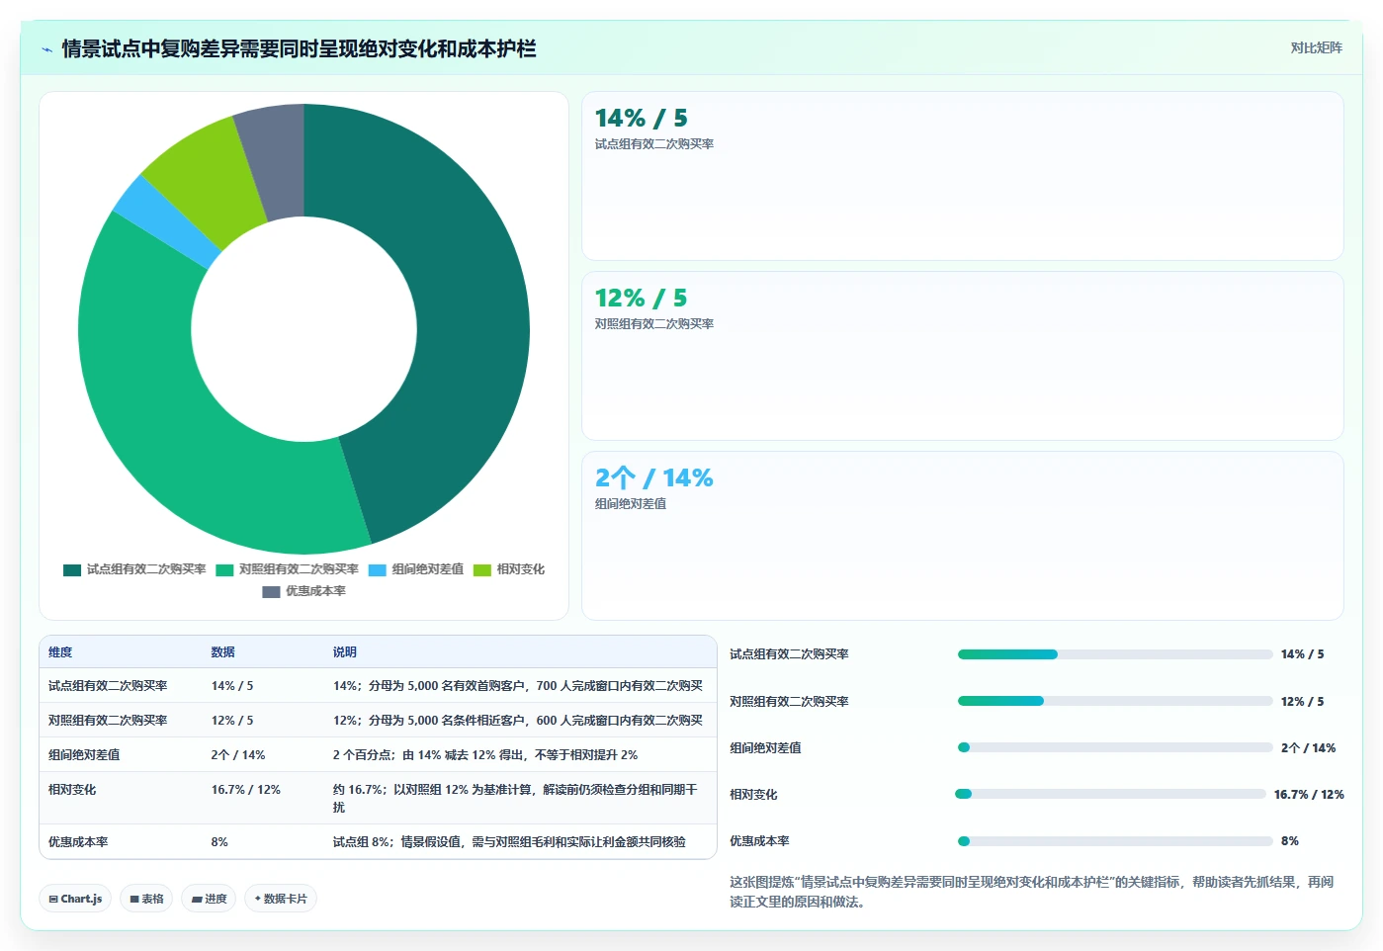
Task: Click progress label 优惠成本率
Action: (759, 841)
